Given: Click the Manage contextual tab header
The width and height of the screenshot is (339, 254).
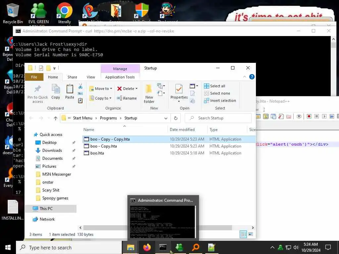Looking at the screenshot, I should coord(120,69).
